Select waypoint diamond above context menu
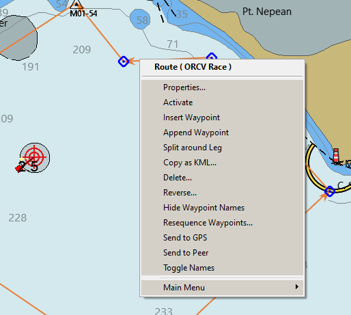351x315 pixels. tap(212, 56)
